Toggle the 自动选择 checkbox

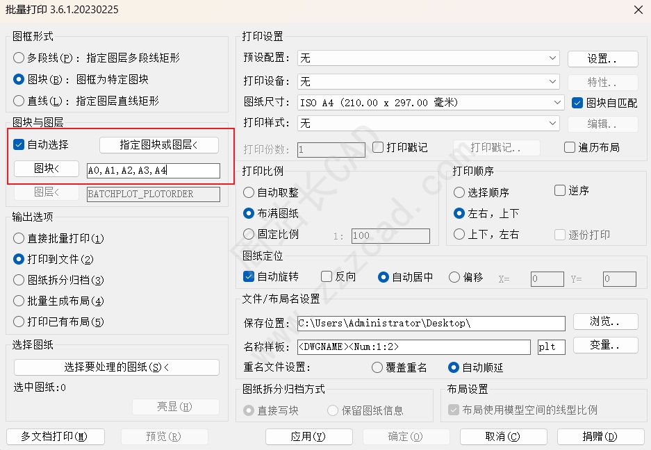click(19, 144)
